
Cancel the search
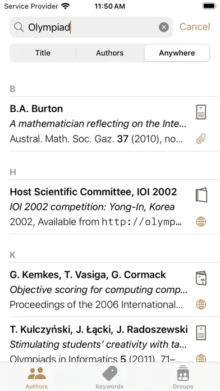click(x=195, y=27)
